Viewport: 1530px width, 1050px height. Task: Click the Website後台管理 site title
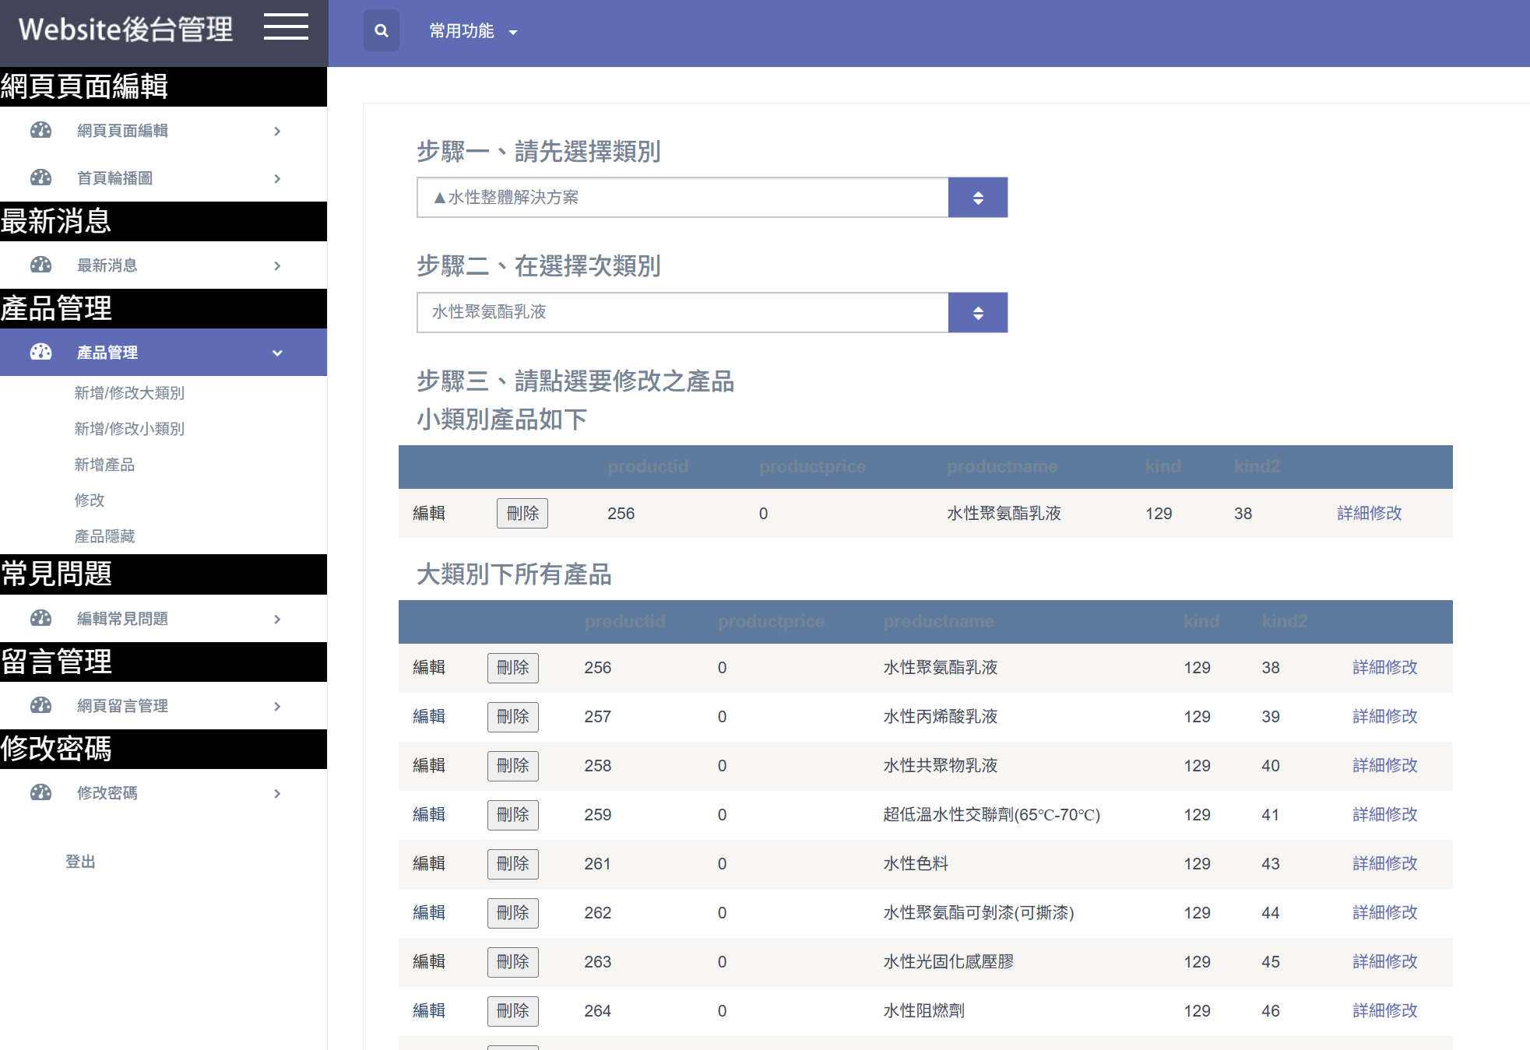coord(125,30)
